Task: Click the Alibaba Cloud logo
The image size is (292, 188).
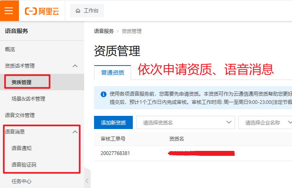Action: click(x=42, y=11)
